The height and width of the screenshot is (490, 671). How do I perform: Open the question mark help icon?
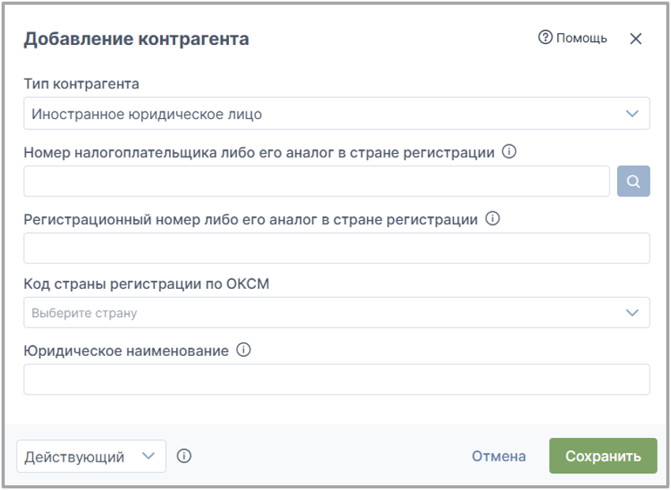click(545, 37)
